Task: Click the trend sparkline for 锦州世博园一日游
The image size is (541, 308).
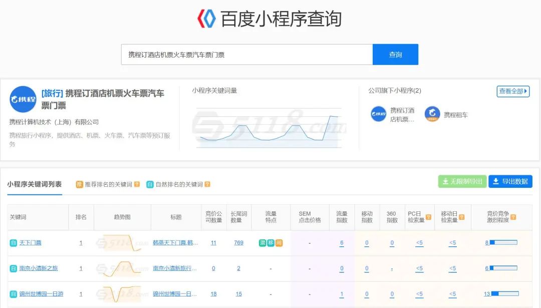Action: tap(123, 294)
